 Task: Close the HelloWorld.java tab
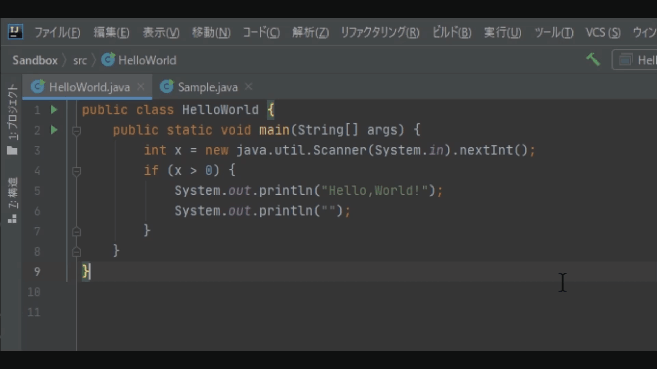pos(141,87)
